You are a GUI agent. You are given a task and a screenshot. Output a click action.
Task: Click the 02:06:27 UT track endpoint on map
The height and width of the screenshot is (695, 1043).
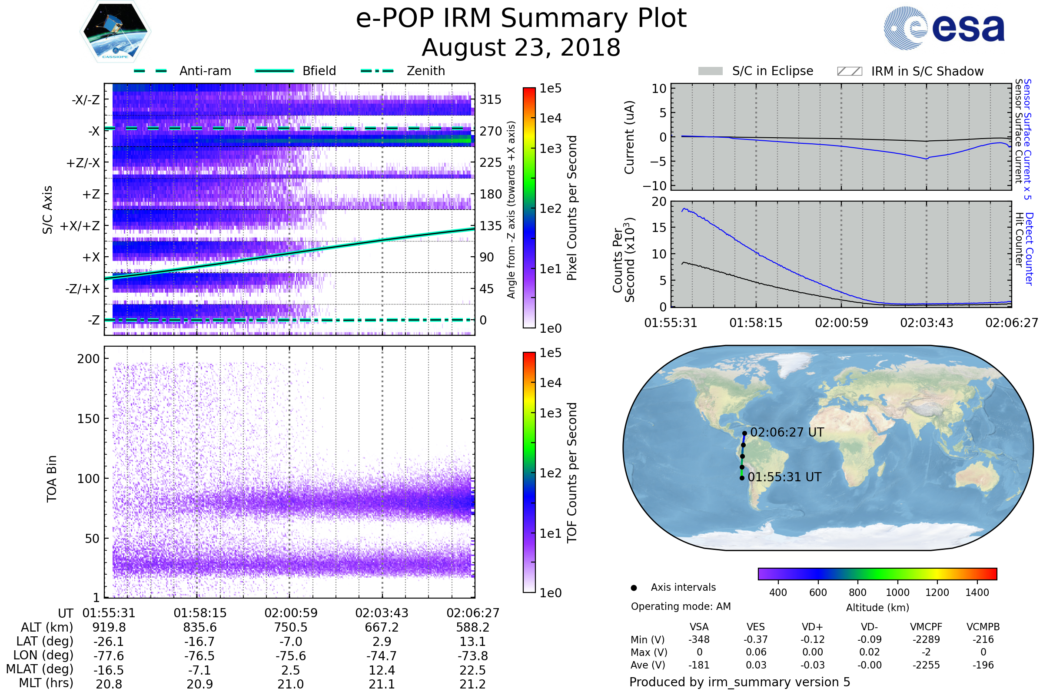coord(744,434)
